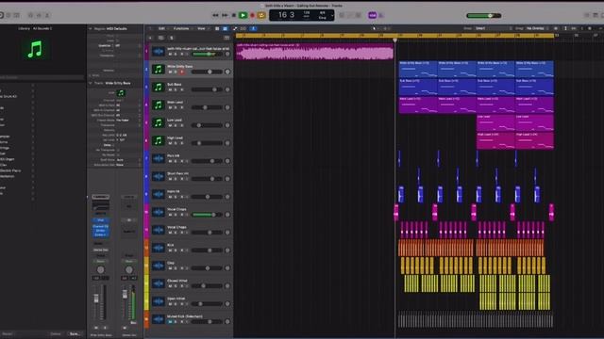
Task: Click the Sub Bass track instrument icon
Action: (158, 87)
